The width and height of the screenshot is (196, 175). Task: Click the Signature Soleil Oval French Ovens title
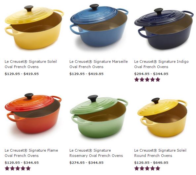(x=31, y=64)
